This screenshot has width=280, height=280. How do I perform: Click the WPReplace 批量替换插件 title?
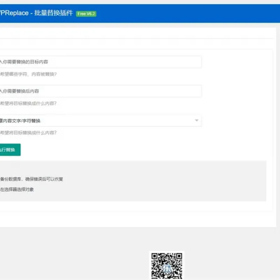tap(36, 13)
